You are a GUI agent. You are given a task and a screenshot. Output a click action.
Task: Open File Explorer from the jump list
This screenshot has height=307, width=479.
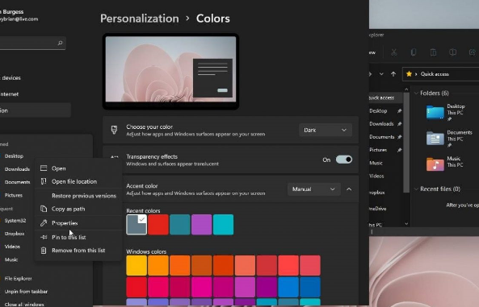19,278
